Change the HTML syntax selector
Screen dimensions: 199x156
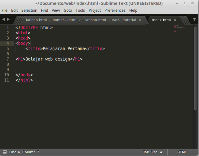tap(182, 152)
